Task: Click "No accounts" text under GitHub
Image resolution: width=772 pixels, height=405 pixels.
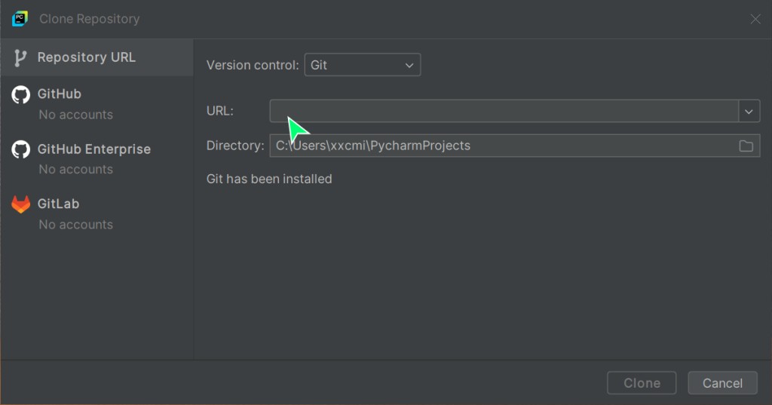Action: (75, 115)
